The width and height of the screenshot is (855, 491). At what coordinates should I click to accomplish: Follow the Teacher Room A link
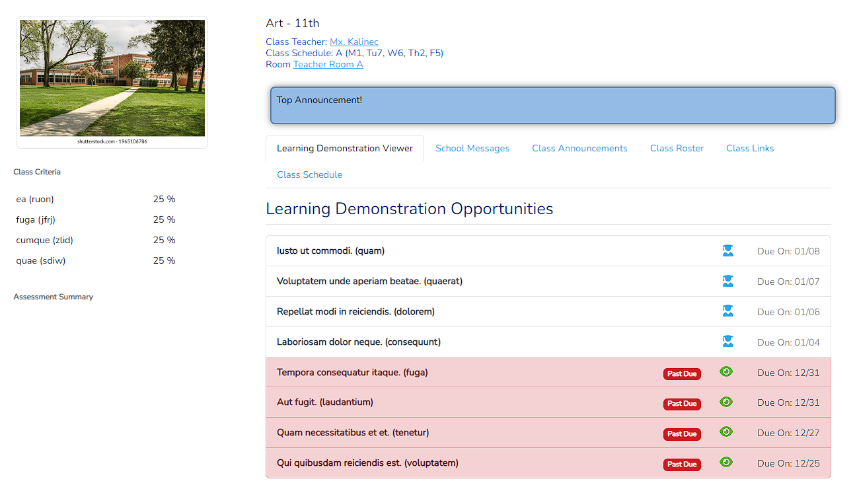pos(328,64)
